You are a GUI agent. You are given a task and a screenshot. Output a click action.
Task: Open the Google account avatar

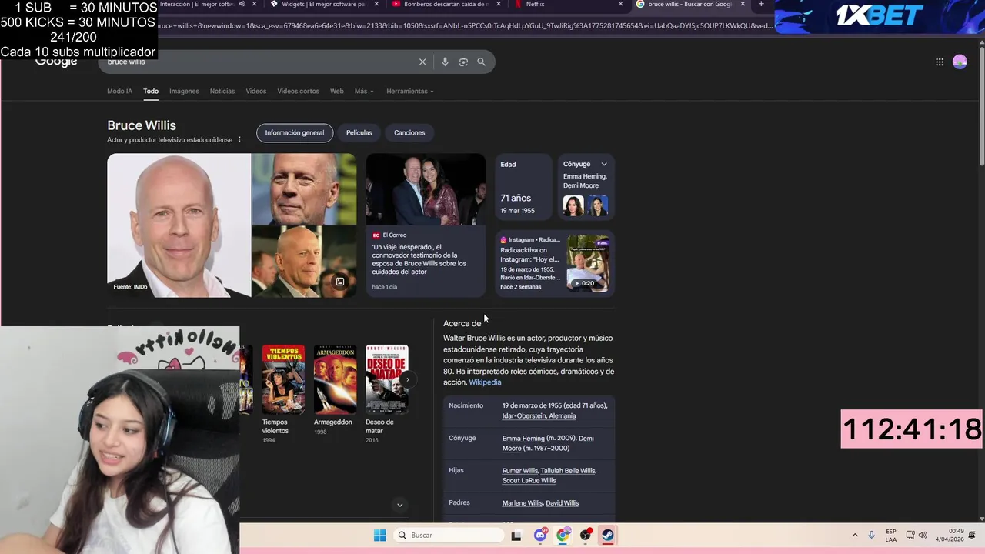(960, 62)
